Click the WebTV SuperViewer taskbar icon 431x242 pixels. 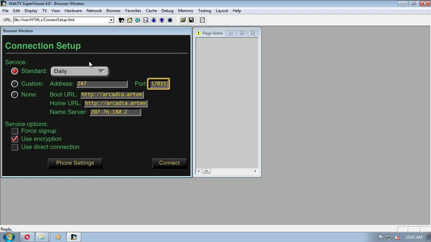[74, 237]
